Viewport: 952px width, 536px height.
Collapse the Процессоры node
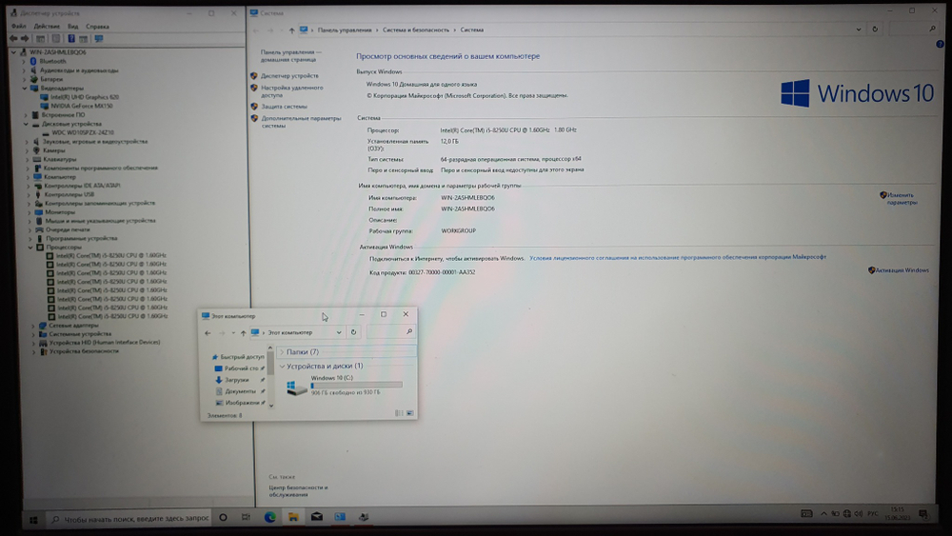(30, 248)
